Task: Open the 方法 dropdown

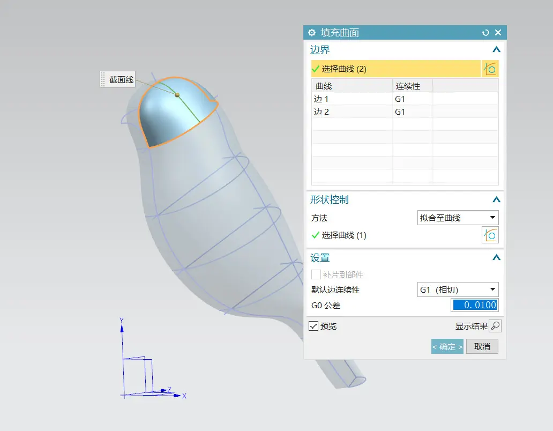Action: click(458, 218)
